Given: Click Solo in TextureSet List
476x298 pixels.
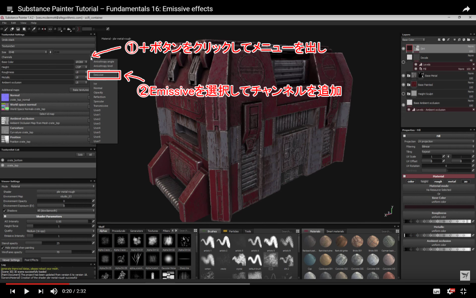Looking at the screenshot, I should tap(80, 155).
